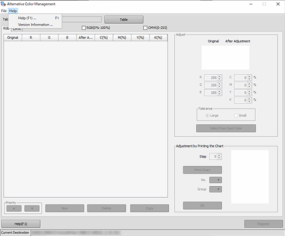Close the Alternative Color Management window
This screenshot has width=285, height=236.
click(x=278, y=4)
